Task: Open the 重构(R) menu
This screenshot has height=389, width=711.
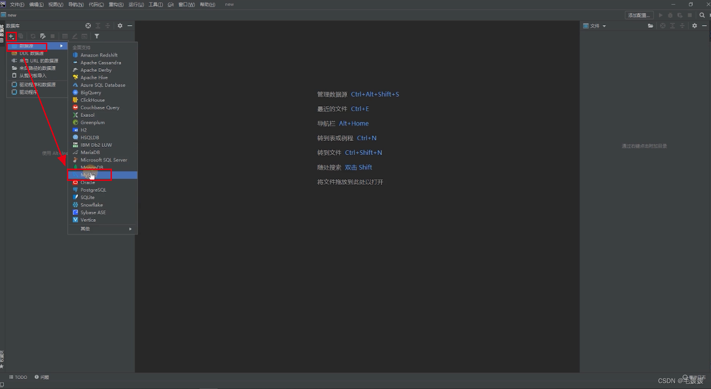Action: (x=116, y=5)
